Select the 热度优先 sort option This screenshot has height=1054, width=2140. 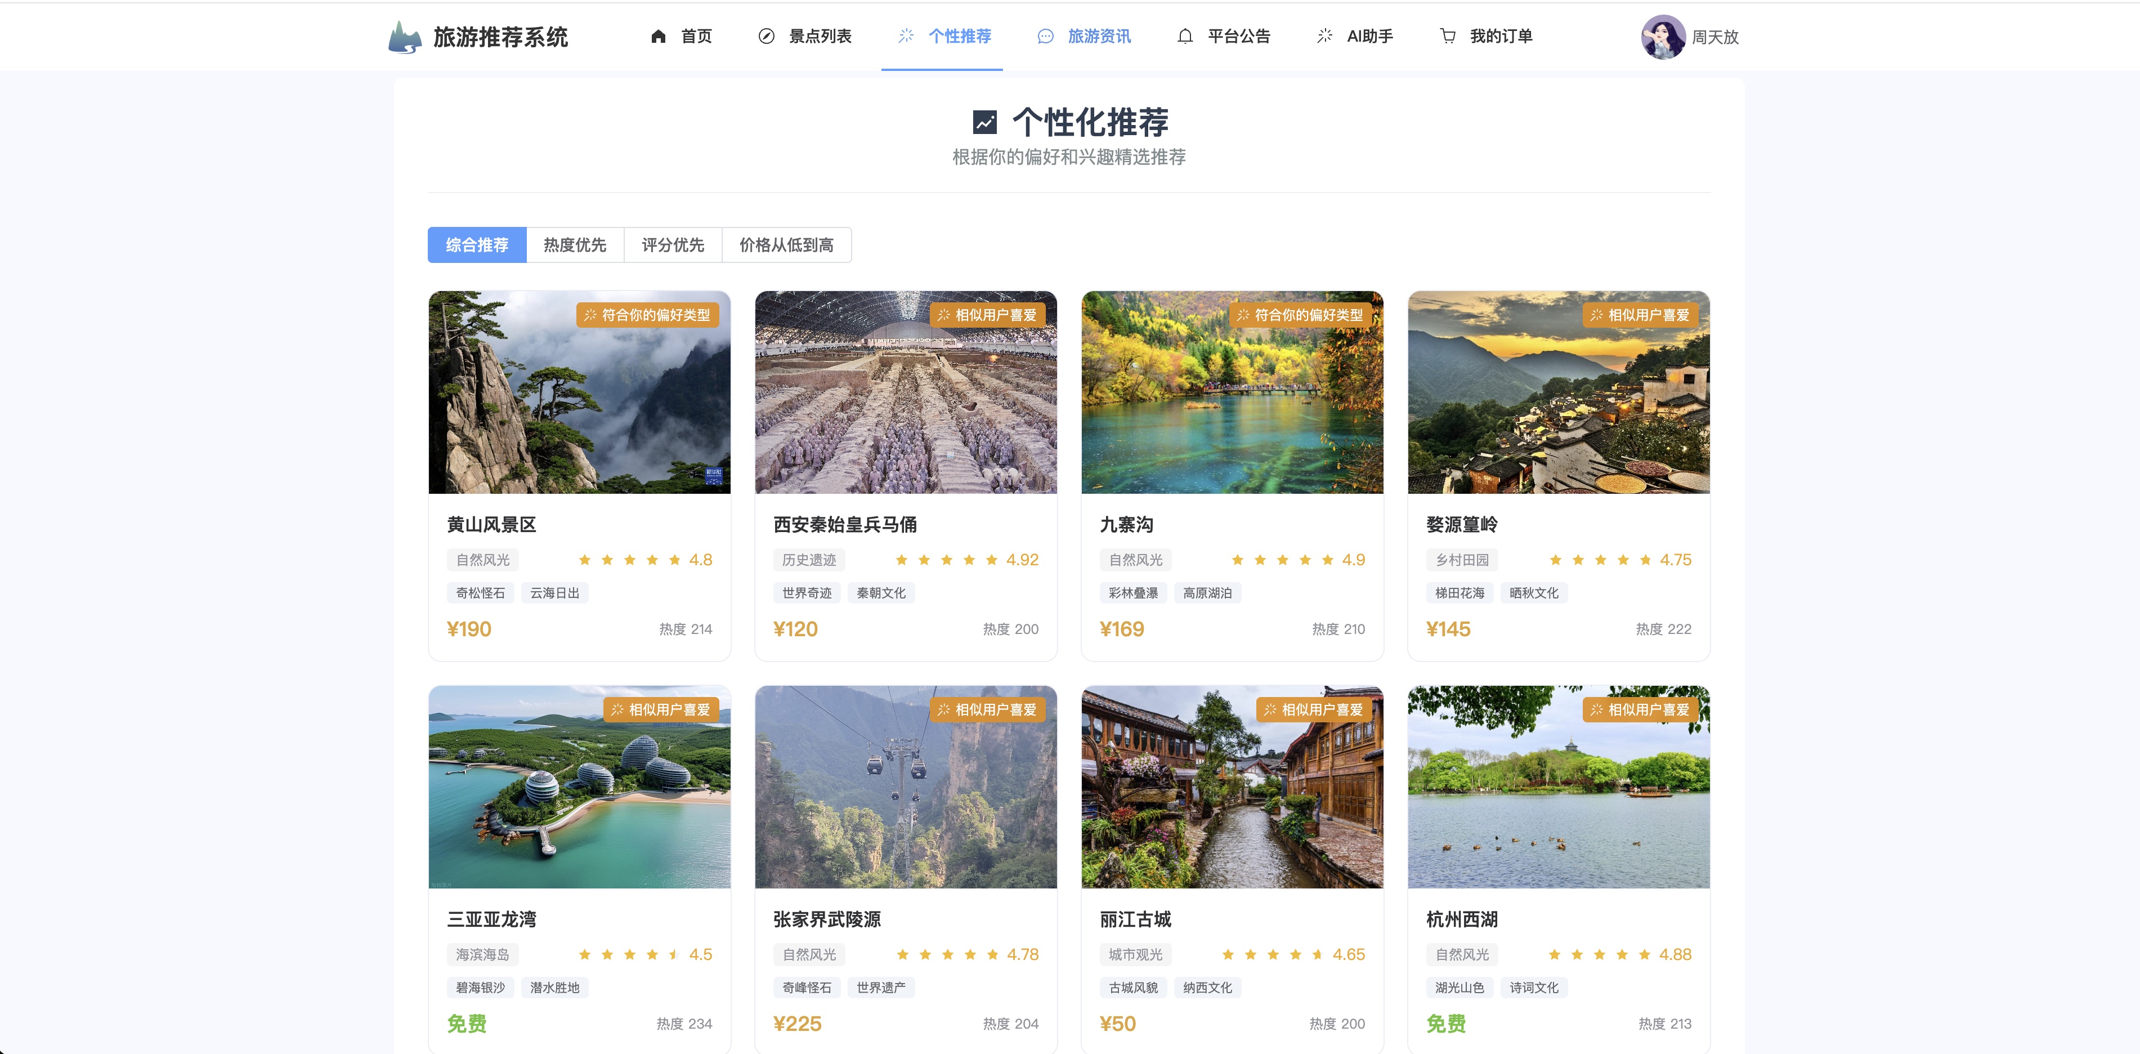[575, 245]
